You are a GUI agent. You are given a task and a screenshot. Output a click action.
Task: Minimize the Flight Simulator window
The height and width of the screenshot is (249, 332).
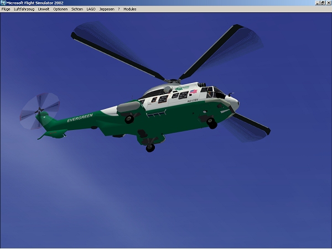[316, 3]
